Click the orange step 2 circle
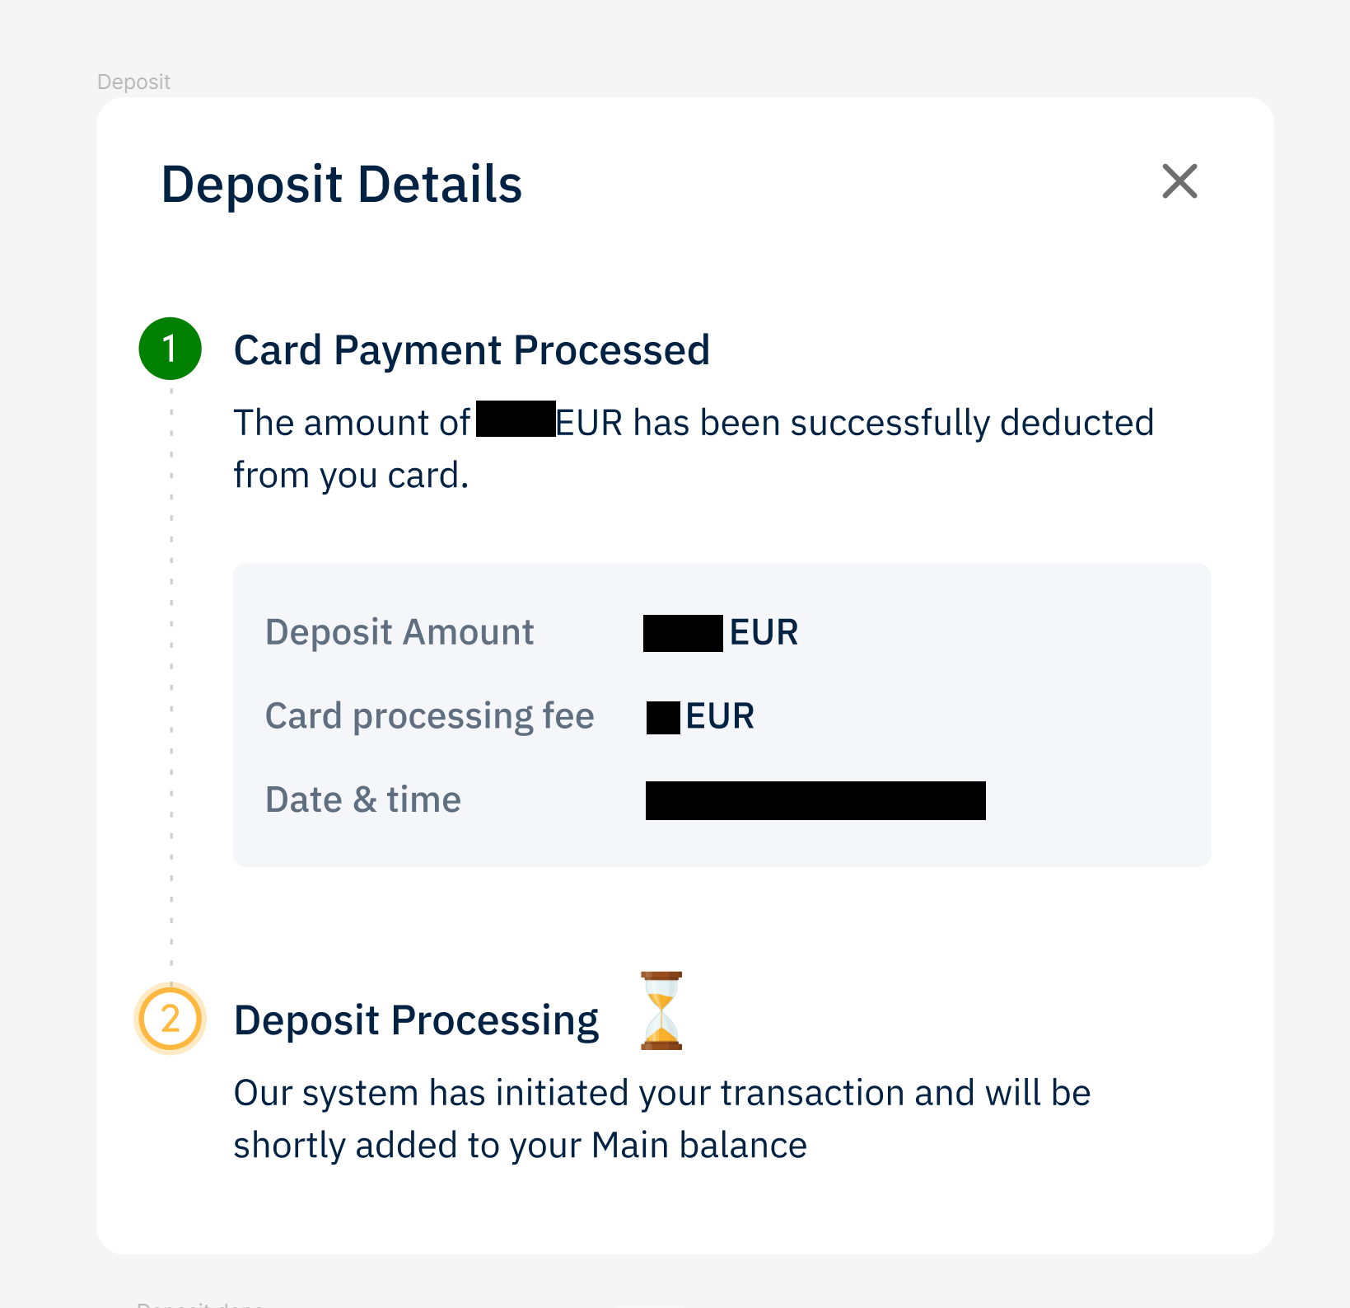The height and width of the screenshot is (1308, 1350). [171, 1020]
